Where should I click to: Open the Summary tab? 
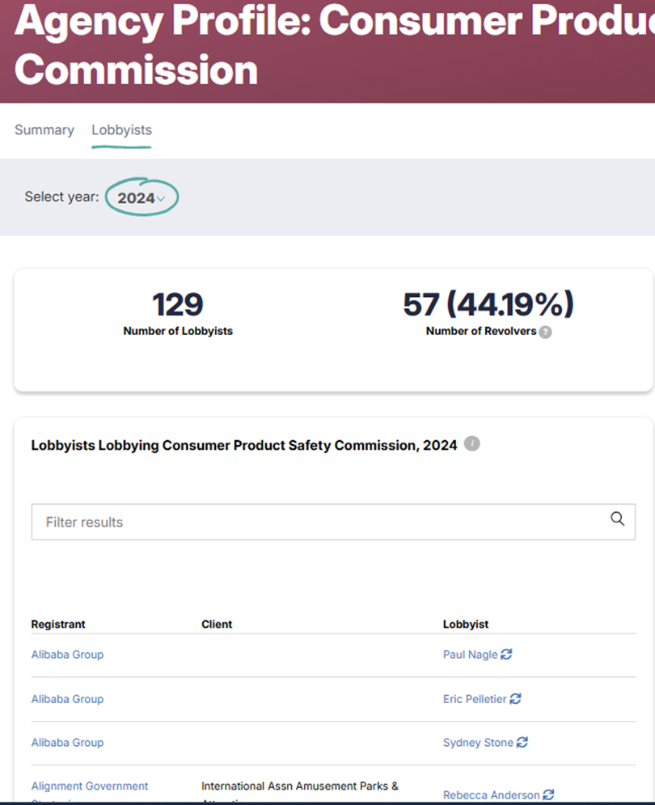(44, 130)
